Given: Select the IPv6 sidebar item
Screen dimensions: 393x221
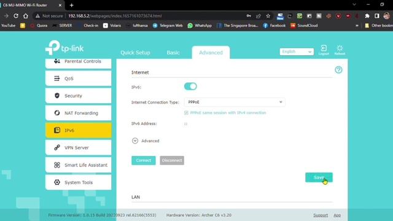Looking at the screenshot, I should coord(78,130).
